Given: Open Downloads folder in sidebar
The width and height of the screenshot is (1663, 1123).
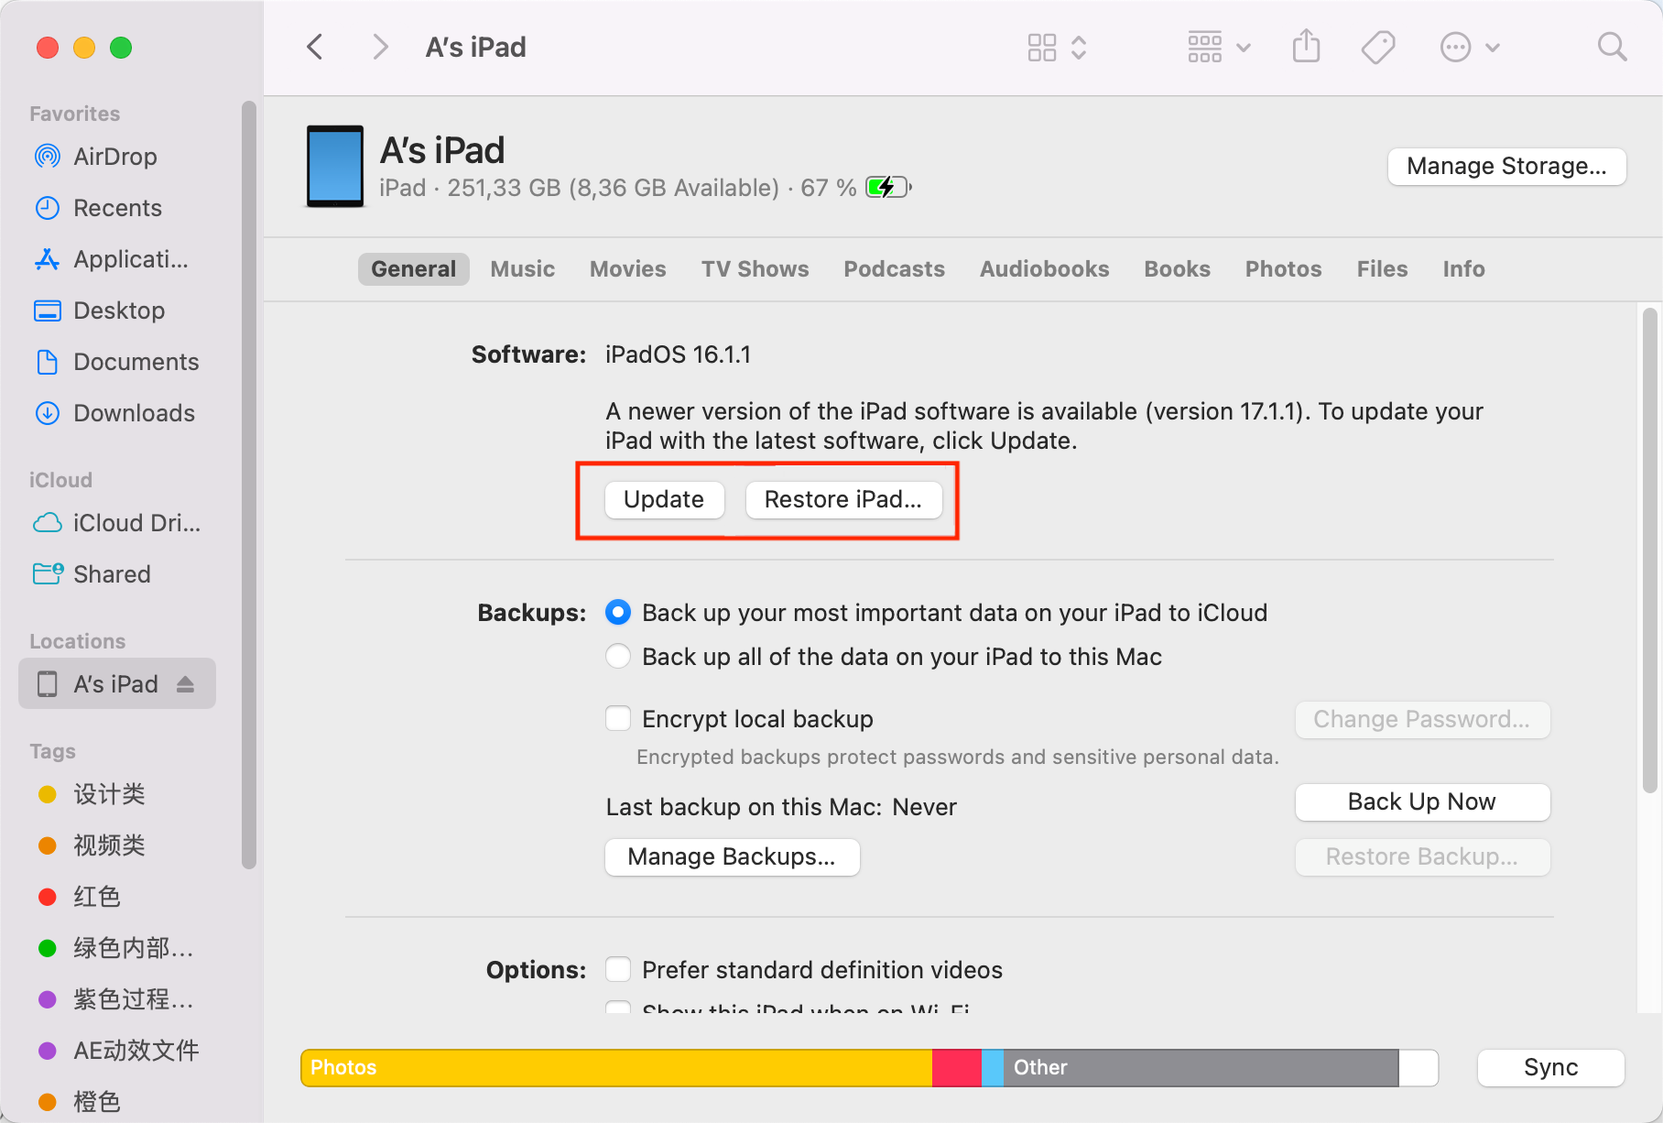Looking at the screenshot, I should tap(134, 413).
